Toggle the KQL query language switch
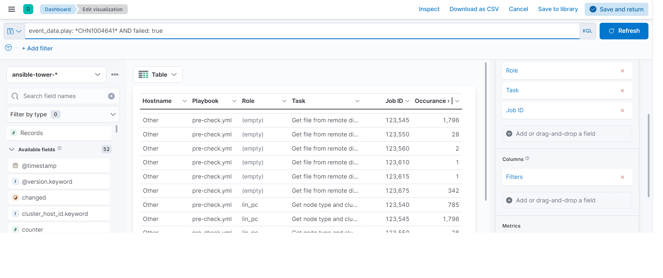The width and height of the screenshot is (663, 278). [587, 31]
